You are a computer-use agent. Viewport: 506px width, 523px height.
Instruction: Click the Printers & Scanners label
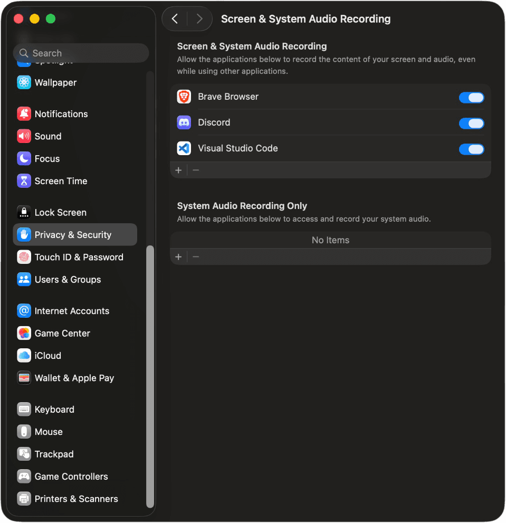pos(77,498)
